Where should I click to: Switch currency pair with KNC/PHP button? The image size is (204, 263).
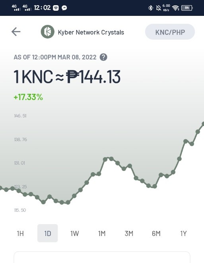[170, 32]
